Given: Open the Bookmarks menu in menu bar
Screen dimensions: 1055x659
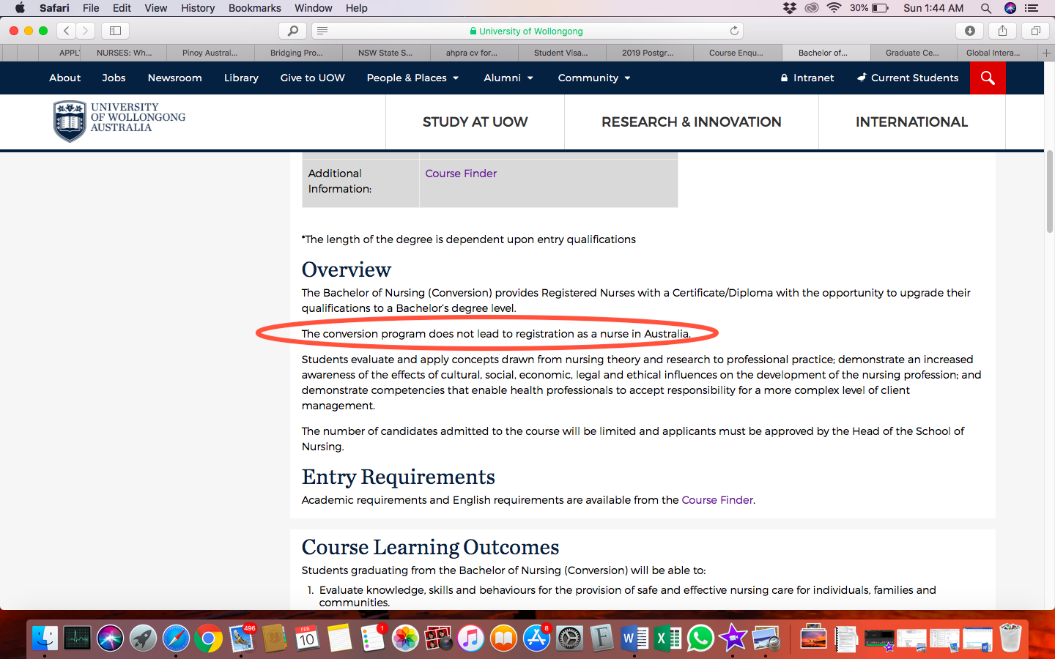Looking at the screenshot, I should [254, 8].
